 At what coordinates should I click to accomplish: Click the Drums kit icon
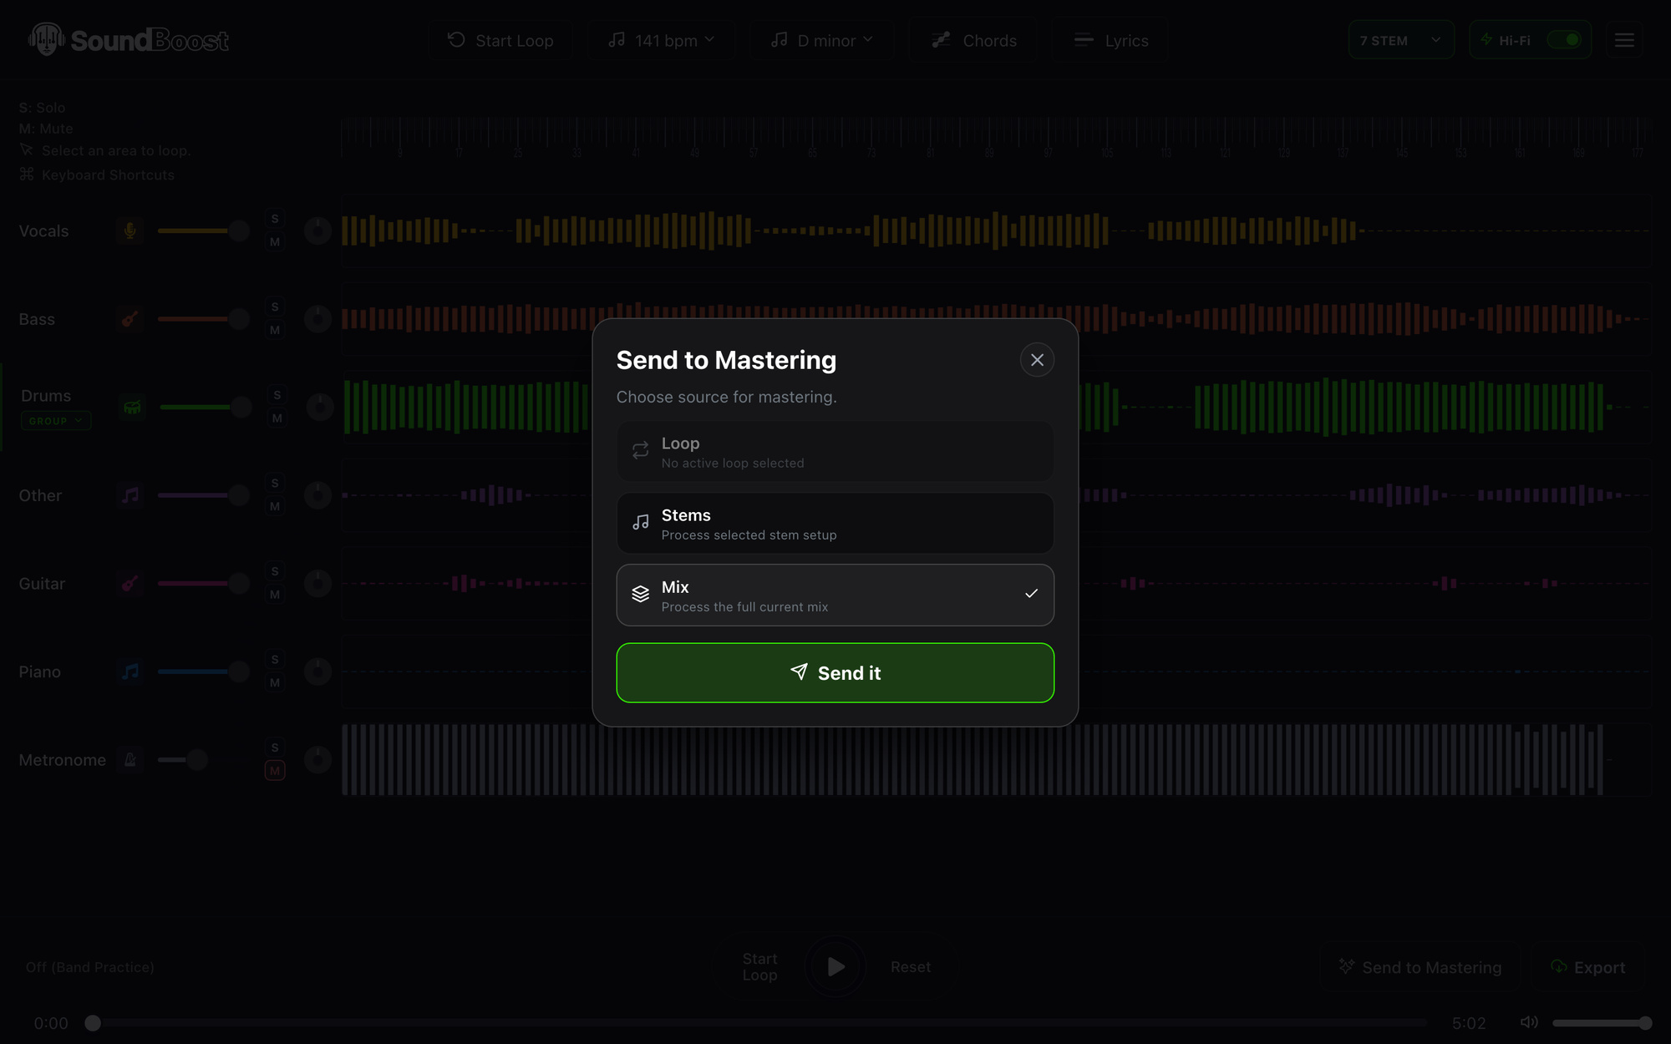[x=132, y=407]
